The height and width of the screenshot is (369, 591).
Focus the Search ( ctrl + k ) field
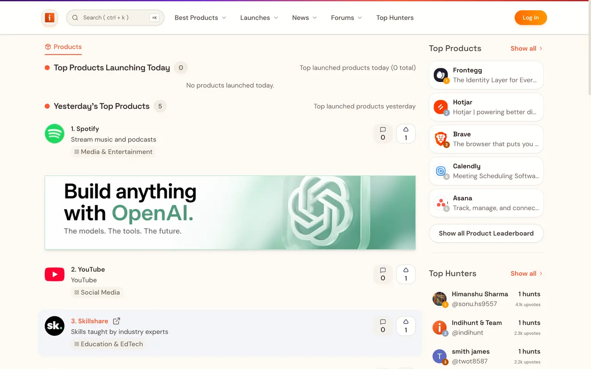115,18
